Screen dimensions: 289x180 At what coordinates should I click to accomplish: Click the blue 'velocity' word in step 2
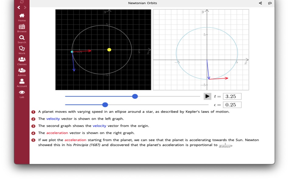[53, 119]
